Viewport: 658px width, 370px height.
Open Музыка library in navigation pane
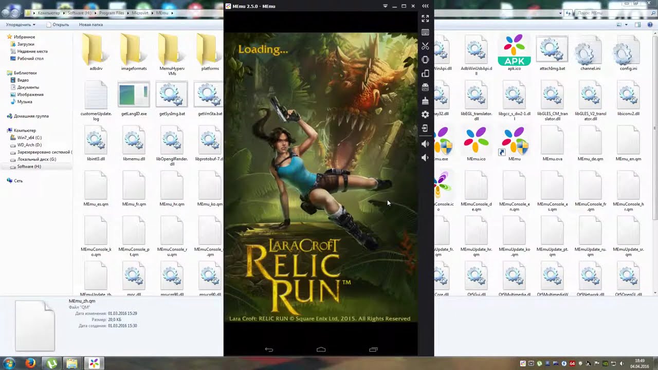click(x=25, y=102)
